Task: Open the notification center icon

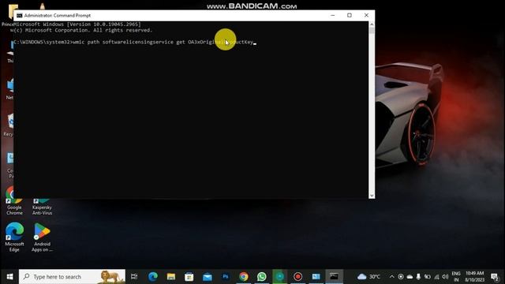Action: [x=495, y=277]
